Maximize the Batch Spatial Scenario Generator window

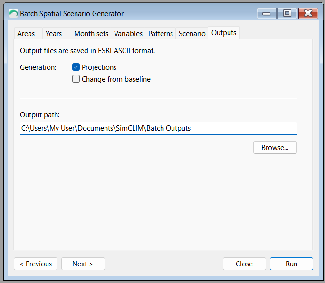point(287,13)
